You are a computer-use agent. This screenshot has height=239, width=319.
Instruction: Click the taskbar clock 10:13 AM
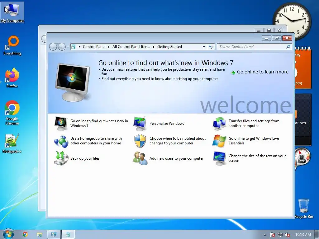click(303, 235)
